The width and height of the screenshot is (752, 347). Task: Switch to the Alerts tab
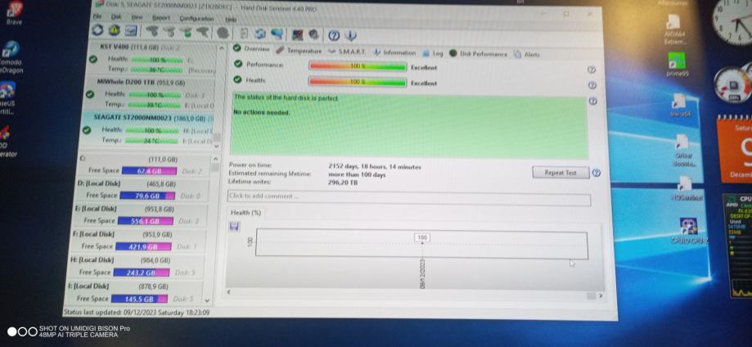point(527,55)
